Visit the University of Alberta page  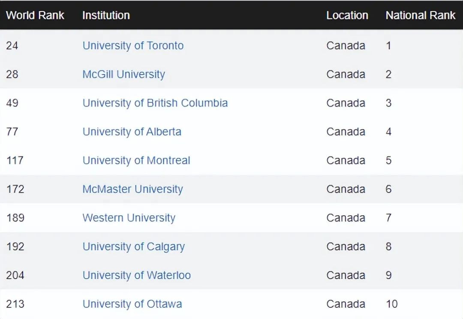(x=132, y=132)
